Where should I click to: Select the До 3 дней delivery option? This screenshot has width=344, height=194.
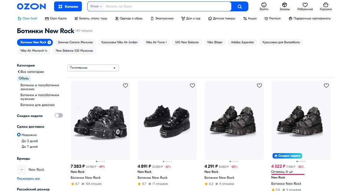coord(19,141)
